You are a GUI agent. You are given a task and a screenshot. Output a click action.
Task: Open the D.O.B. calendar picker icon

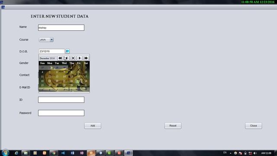(68, 51)
